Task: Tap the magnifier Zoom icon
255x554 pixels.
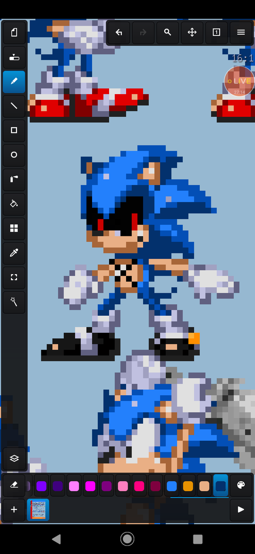Action: (x=168, y=32)
